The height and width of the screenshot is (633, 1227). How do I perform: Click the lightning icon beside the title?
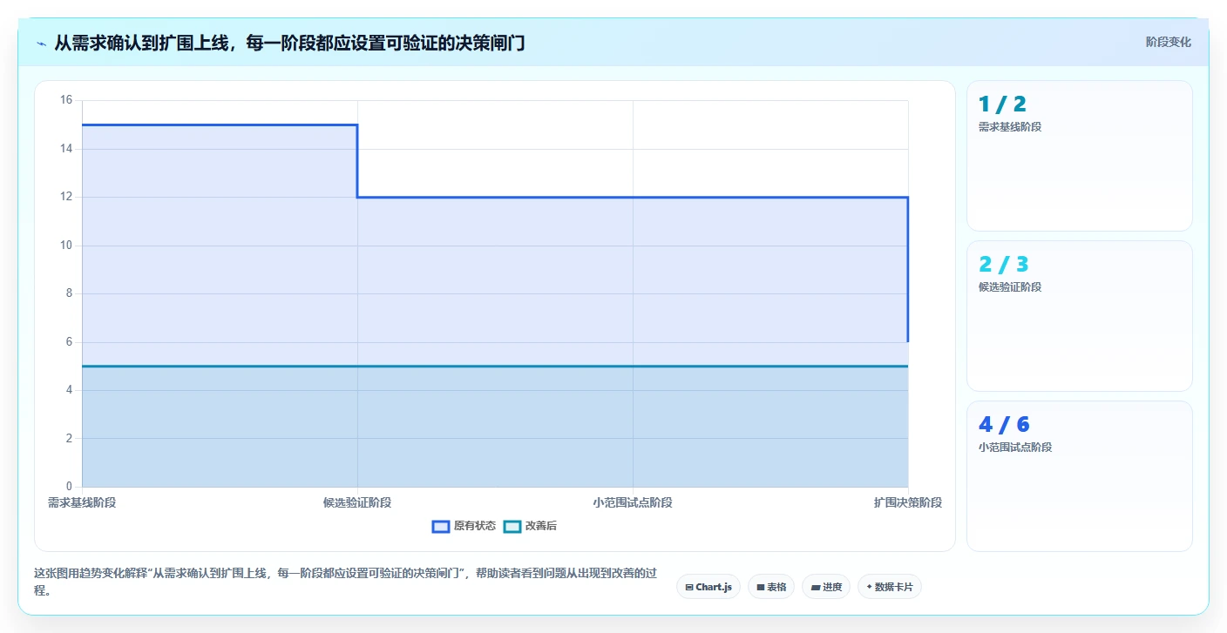(41, 43)
